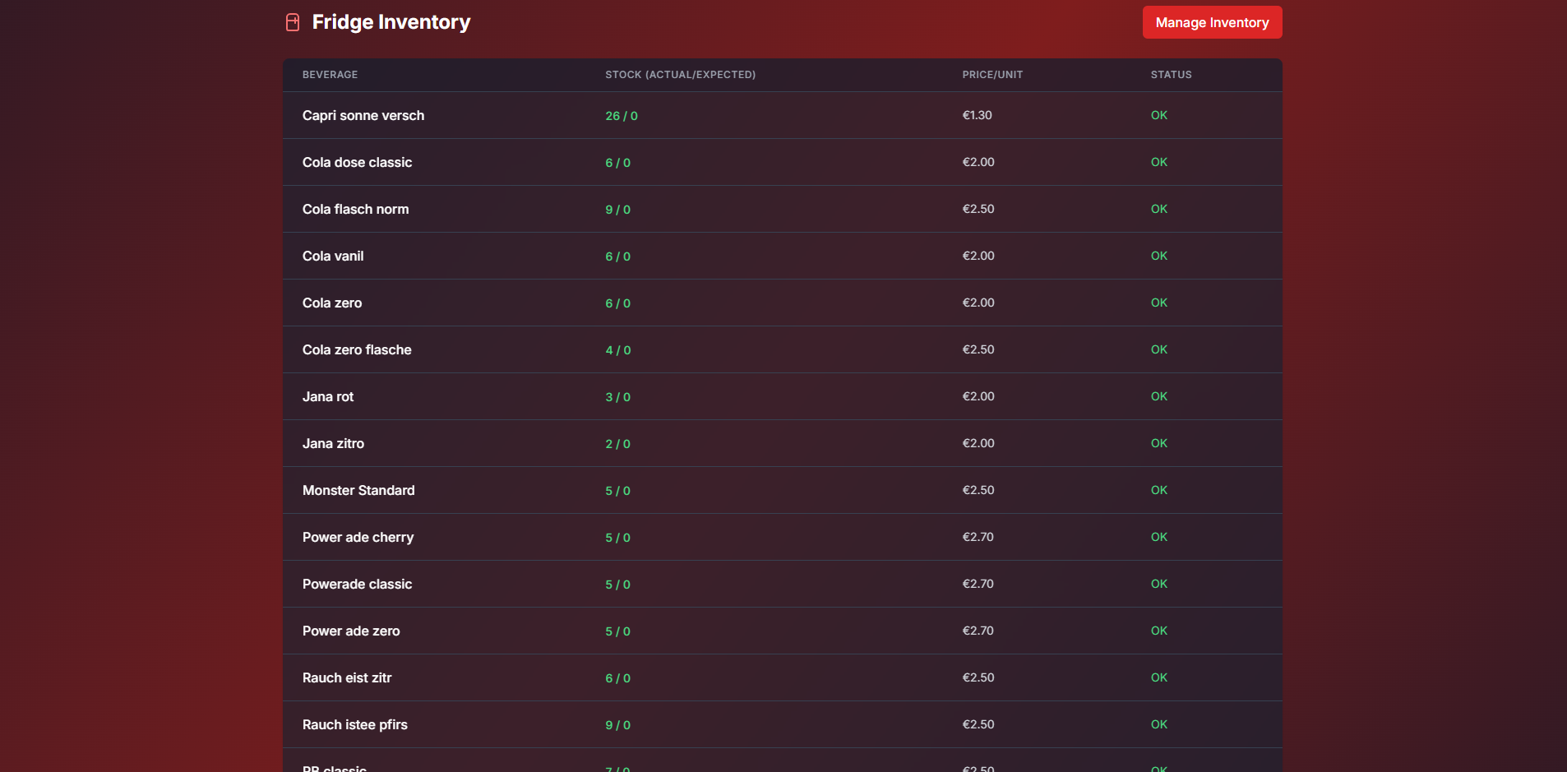This screenshot has height=772, width=1567.
Task: Click the stock value for Rauch istee pfirs
Action: [618, 725]
